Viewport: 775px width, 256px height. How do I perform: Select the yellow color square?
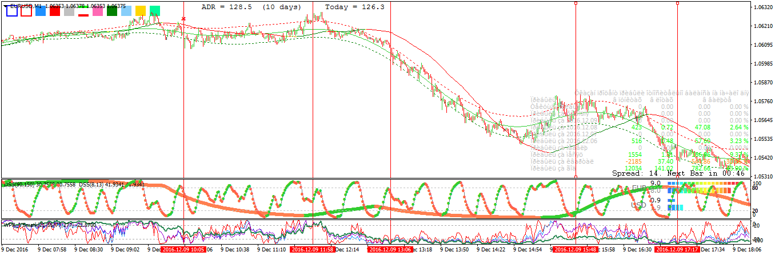(x=141, y=11)
